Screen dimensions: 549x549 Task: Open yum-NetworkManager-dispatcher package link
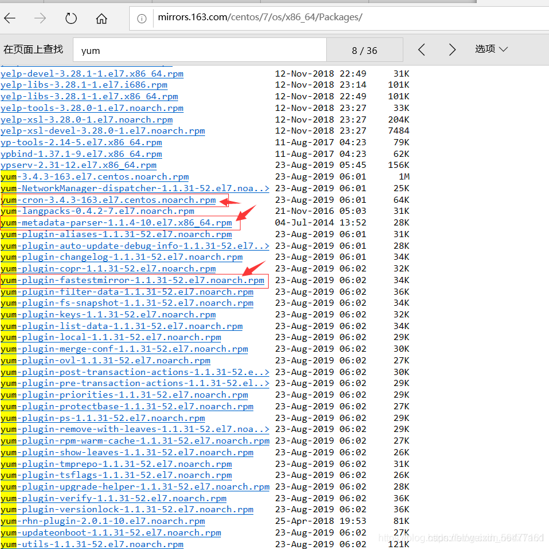135,188
